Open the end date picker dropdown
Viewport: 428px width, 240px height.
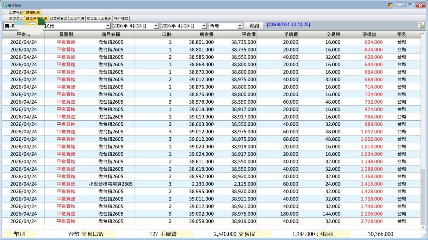click(204, 26)
